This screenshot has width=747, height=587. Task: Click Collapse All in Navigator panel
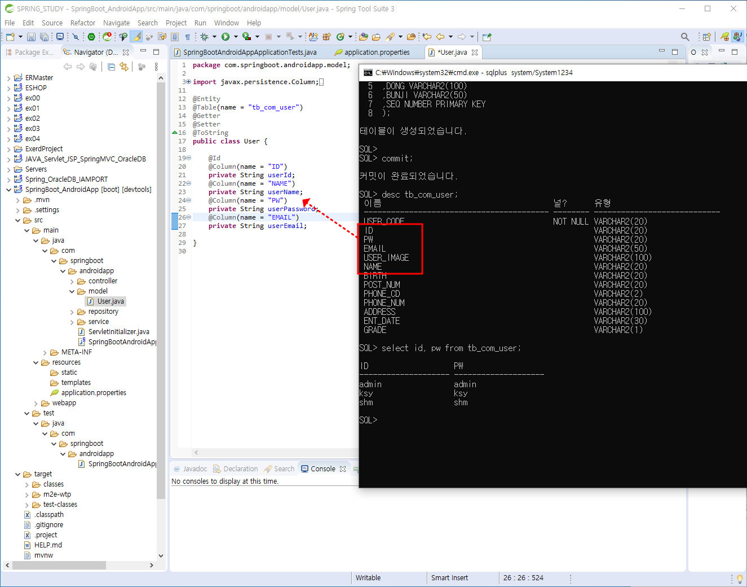[x=111, y=67]
